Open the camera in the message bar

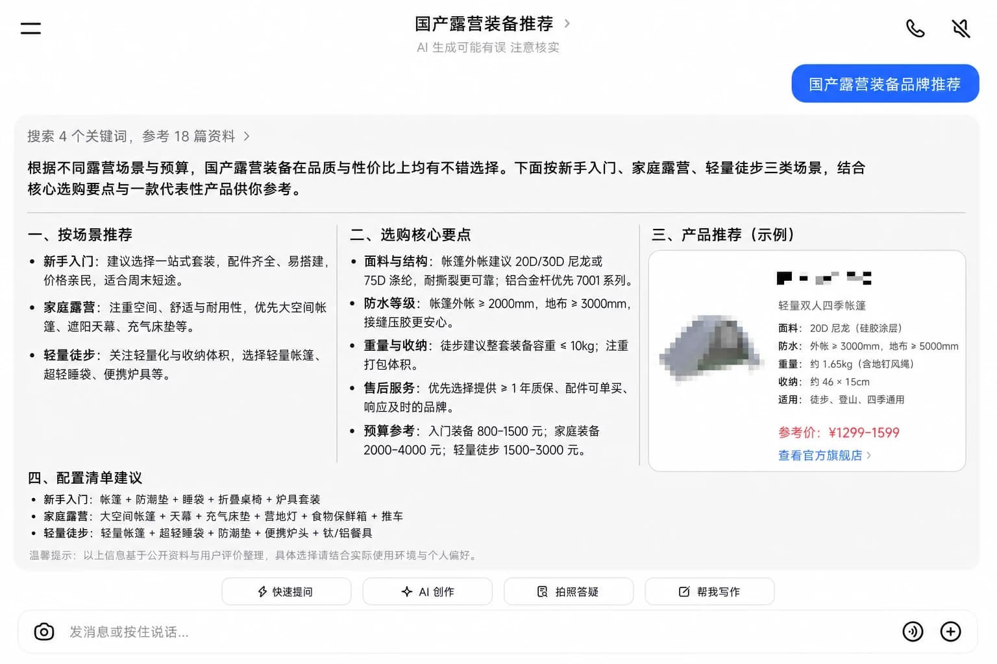[x=44, y=632]
